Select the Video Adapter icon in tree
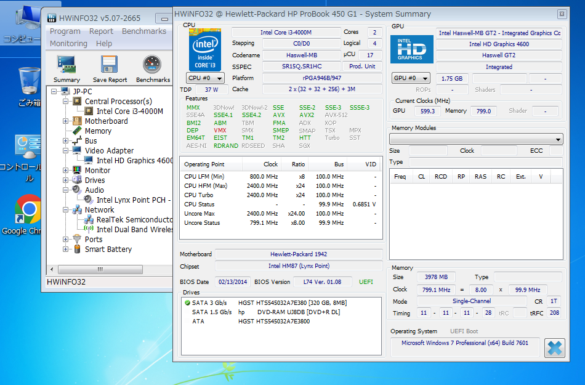The width and height of the screenshot is (585, 385). [x=77, y=150]
